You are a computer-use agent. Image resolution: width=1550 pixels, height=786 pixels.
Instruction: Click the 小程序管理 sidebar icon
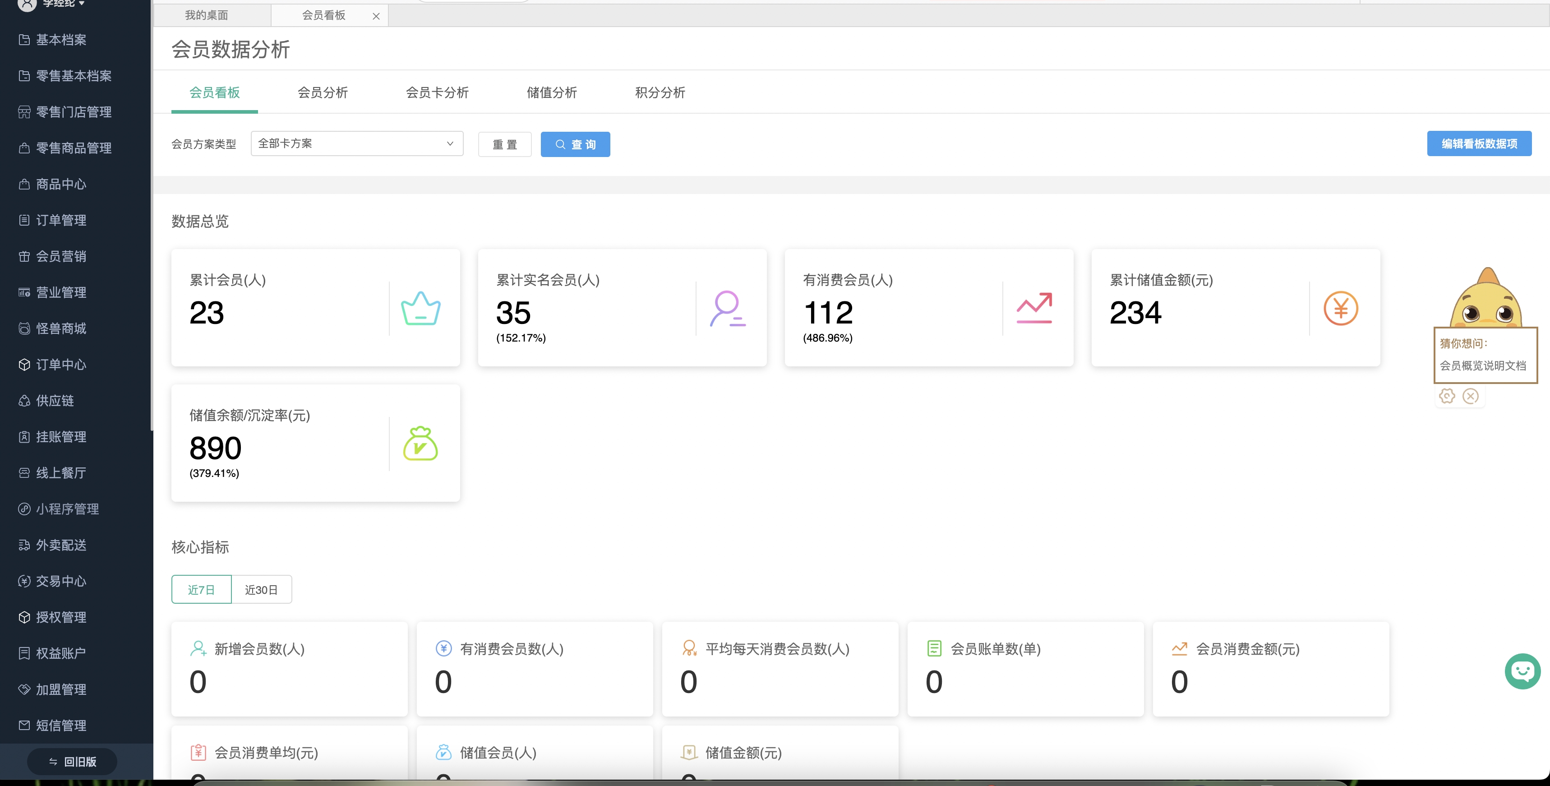pos(24,509)
